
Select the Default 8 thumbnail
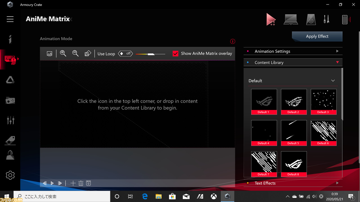(x=294, y=164)
